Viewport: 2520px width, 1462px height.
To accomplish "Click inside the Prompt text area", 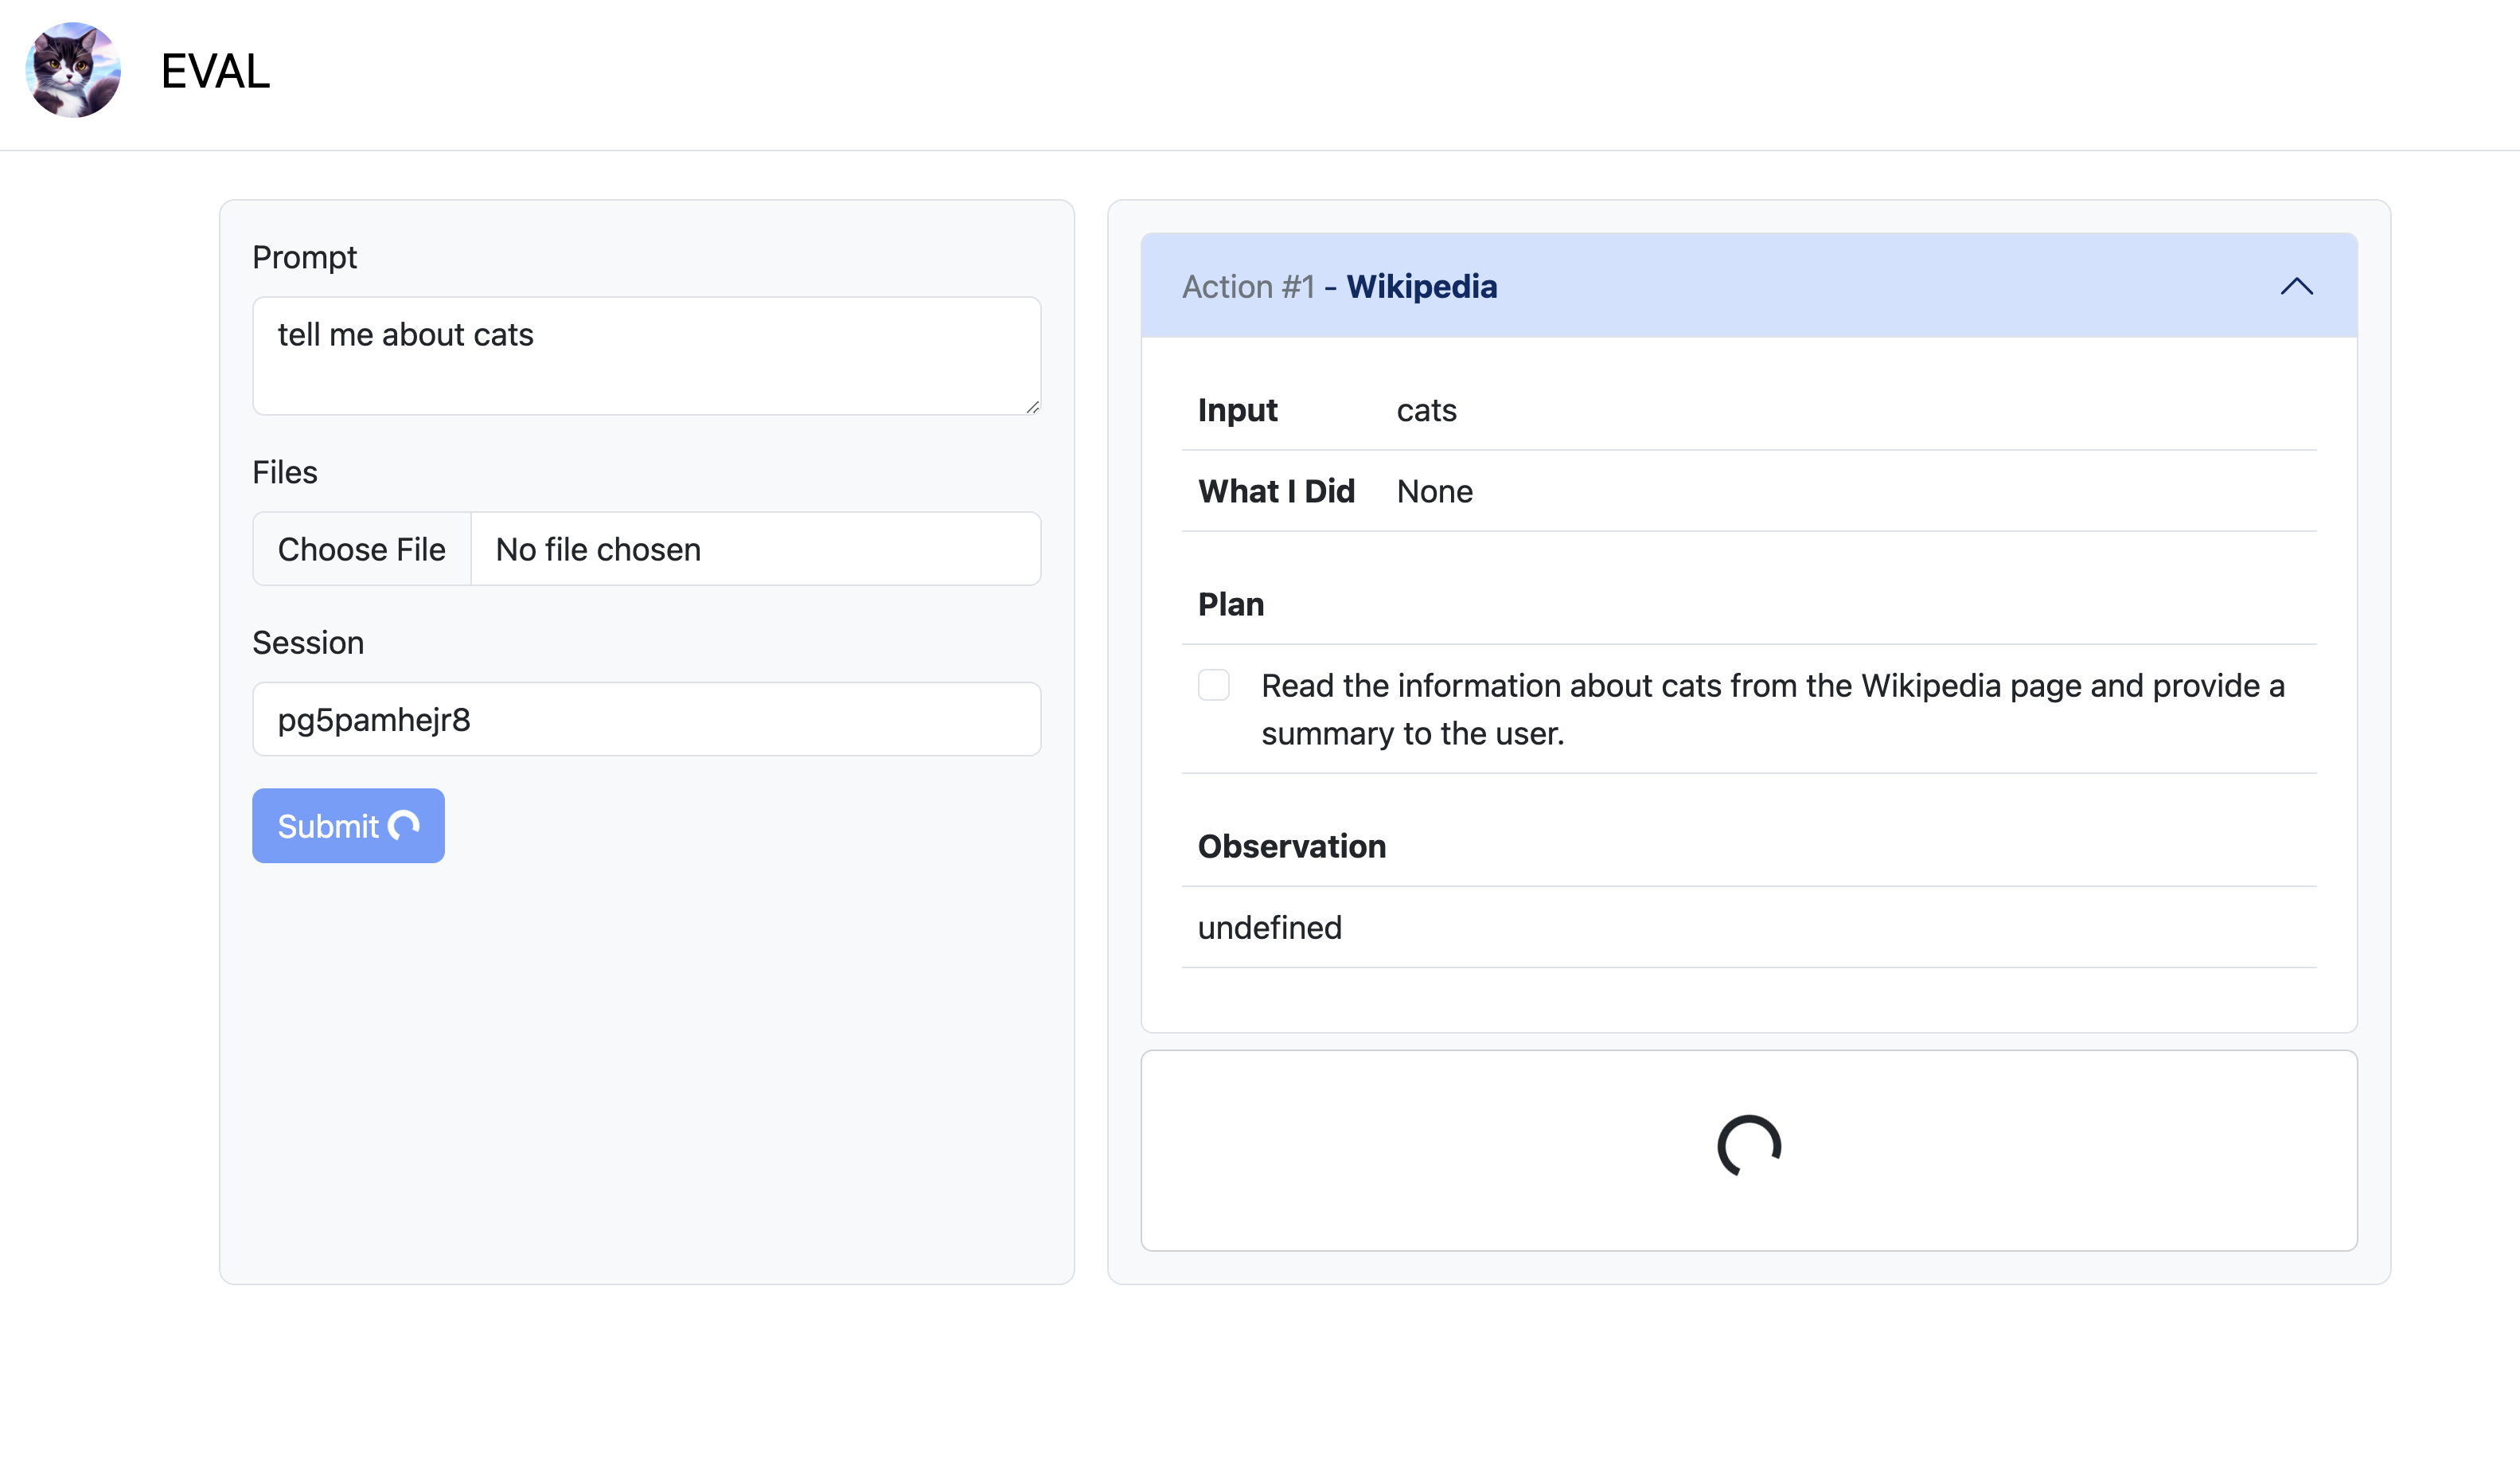I will 646,355.
